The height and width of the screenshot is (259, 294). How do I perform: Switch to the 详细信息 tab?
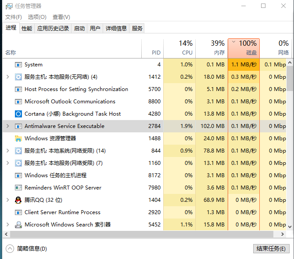pyautogui.click(x=116, y=29)
